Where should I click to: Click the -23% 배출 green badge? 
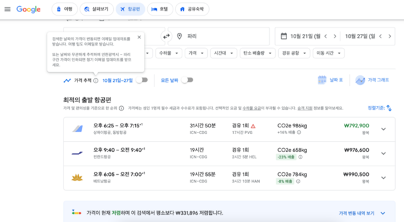(x=286, y=157)
